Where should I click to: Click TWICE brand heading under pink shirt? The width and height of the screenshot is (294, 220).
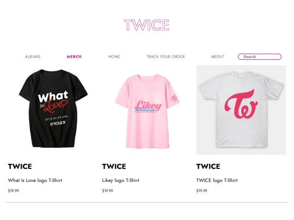114,166
